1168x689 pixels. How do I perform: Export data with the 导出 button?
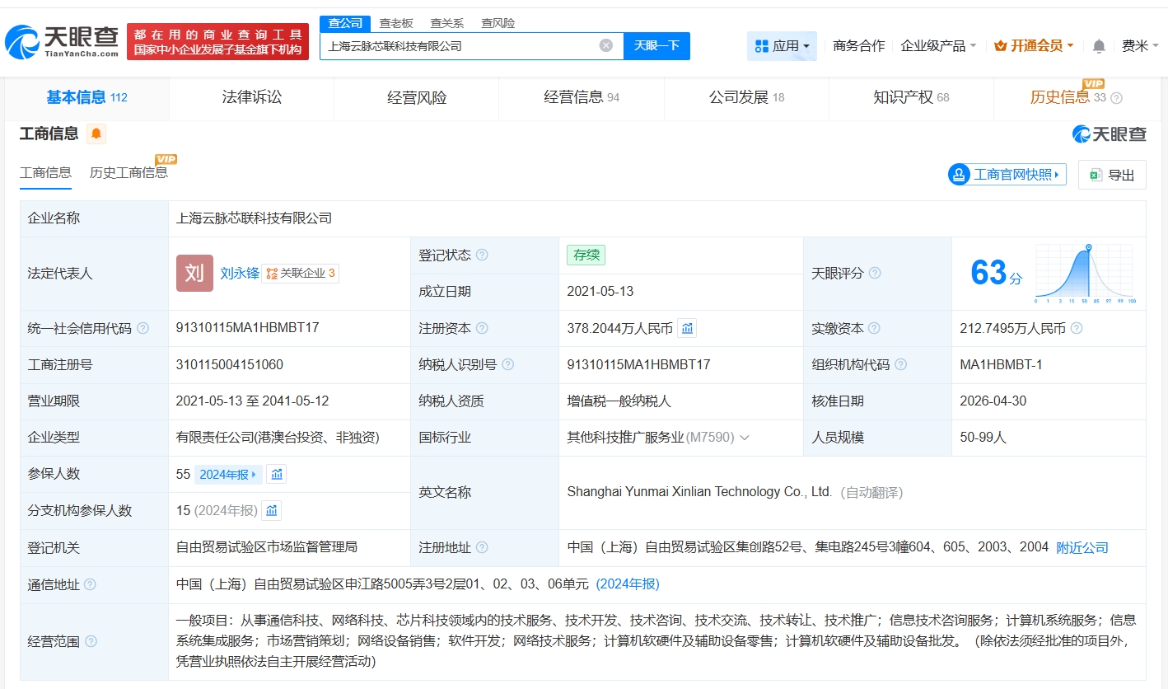point(1112,175)
